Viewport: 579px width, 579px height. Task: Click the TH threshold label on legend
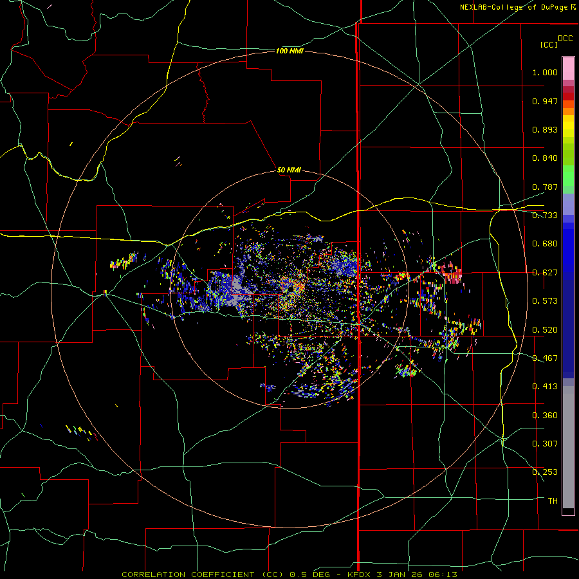pos(553,501)
